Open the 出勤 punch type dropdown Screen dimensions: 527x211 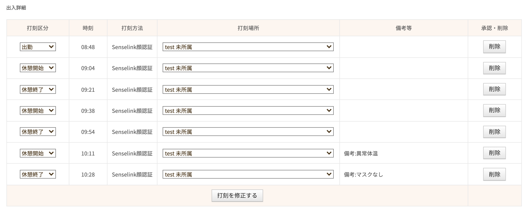(x=38, y=47)
